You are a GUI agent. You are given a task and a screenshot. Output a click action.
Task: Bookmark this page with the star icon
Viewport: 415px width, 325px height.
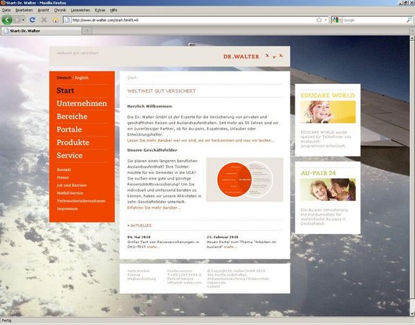pos(319,20)
